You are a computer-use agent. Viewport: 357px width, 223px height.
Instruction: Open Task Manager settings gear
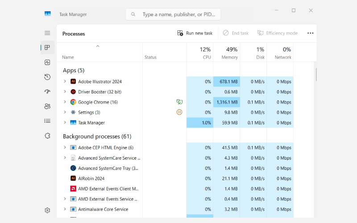point(47,210)
